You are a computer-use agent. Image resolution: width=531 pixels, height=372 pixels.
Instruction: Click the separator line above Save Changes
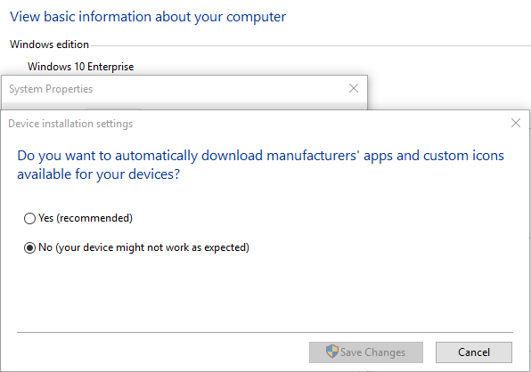[x=265, y=333]
